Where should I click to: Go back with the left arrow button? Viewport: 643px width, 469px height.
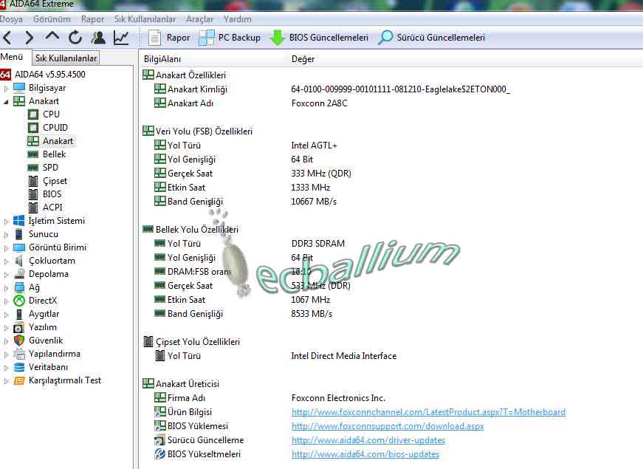point(7,38)
